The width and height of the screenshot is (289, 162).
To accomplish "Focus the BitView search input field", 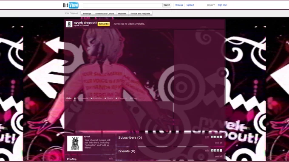I will (122, 5).
